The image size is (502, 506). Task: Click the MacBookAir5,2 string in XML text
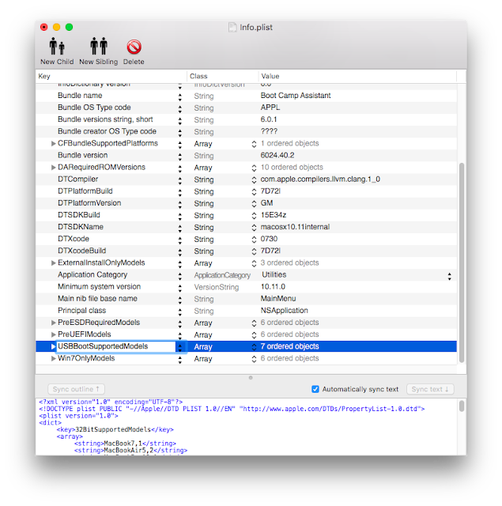click(x=128, y=450)
